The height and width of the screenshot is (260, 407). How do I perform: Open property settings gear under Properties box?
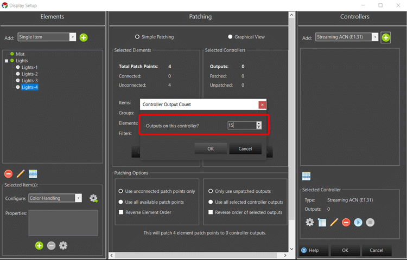63,245
